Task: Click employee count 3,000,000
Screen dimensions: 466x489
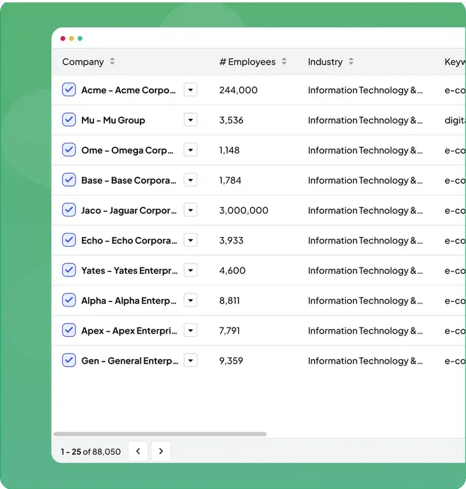Action: click(x=244, y=211)
